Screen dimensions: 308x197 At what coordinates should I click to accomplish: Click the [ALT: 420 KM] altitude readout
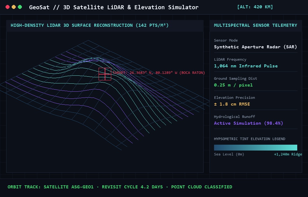(255, 7)
